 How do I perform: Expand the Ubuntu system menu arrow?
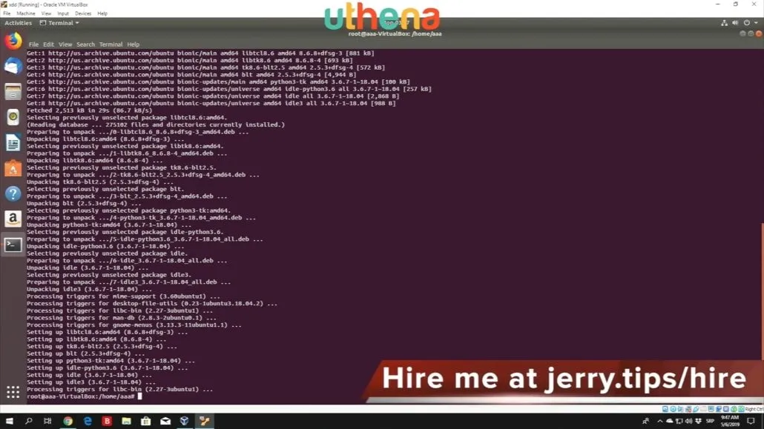coord(756,23)
